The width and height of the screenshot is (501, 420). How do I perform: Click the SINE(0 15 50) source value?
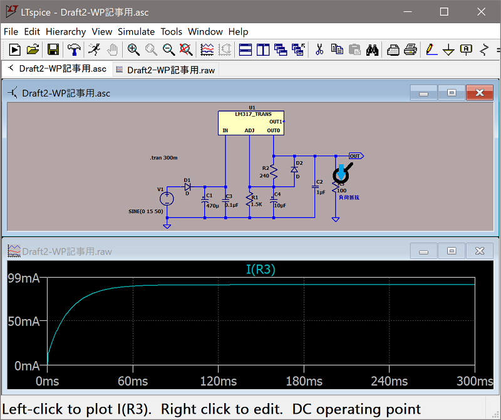pyautogui.click(x=146, y=211)
